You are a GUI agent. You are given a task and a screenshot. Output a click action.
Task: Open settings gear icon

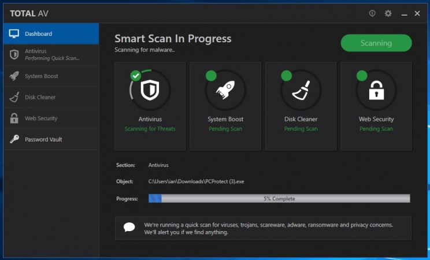coord(388,13)
